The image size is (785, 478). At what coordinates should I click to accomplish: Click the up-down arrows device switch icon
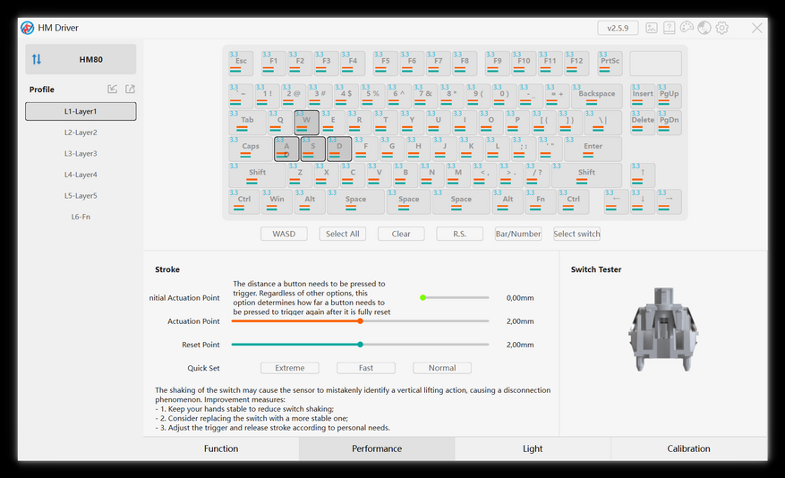click(x=37, y=60)
